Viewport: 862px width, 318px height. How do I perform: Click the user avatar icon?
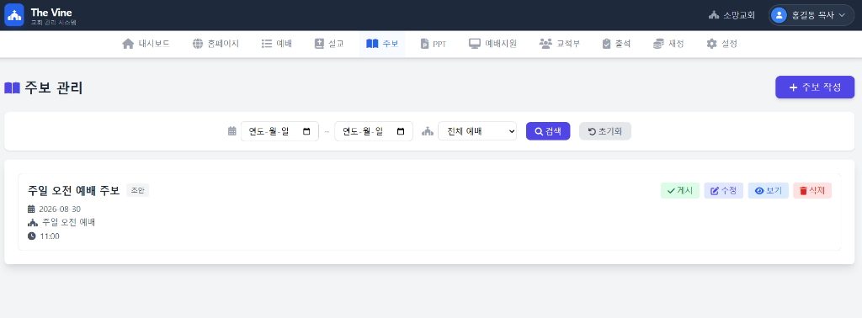779,15
